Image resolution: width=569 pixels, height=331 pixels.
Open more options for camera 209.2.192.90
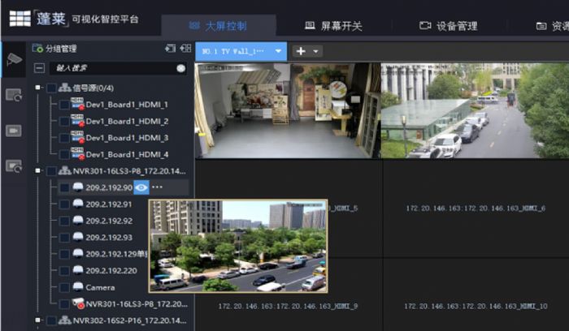tap(157, 187)
